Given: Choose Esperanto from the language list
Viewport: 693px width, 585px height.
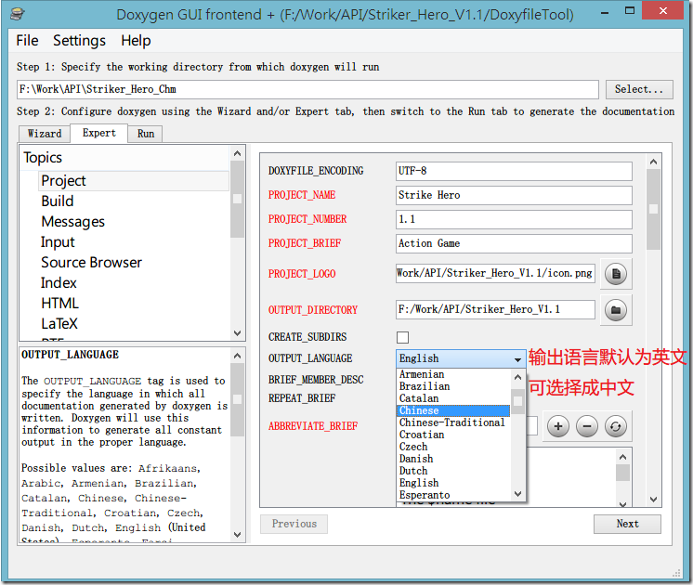Looking at the screenshot, I should (453, 495).
